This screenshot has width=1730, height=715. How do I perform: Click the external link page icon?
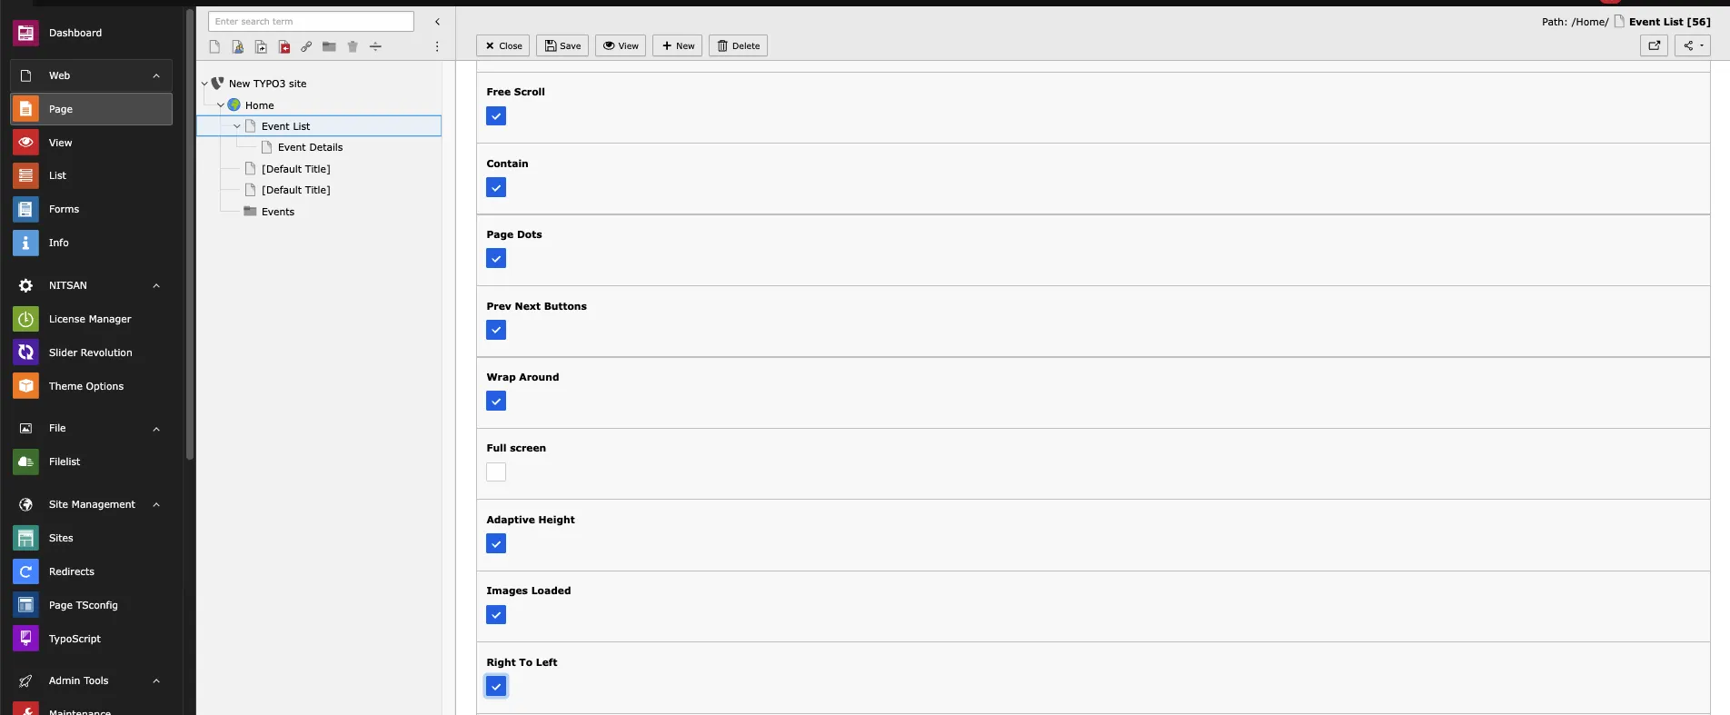tap(306, 46)
